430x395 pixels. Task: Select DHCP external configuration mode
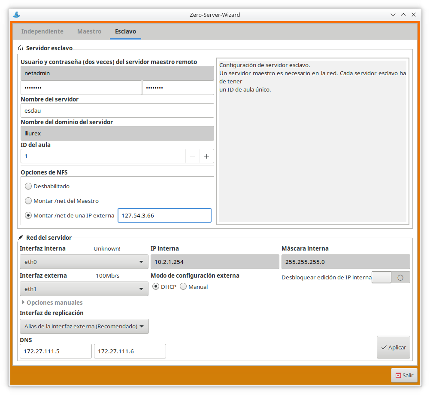(156, 287)
